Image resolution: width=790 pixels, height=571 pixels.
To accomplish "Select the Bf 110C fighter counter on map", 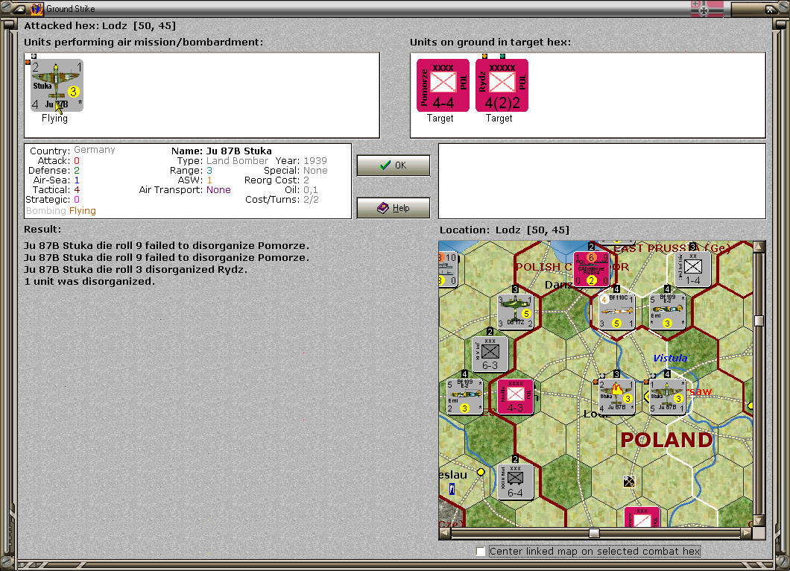I will click(x=616, y=312).
